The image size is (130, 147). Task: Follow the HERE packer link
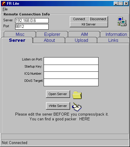tap(85, 119)
